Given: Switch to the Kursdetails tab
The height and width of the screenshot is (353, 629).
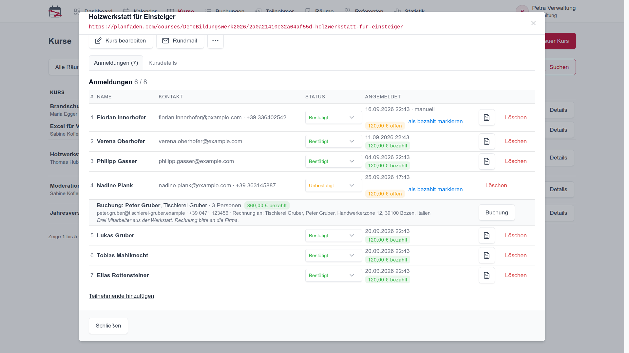Looking at the screenshot, I should [162, 63].
